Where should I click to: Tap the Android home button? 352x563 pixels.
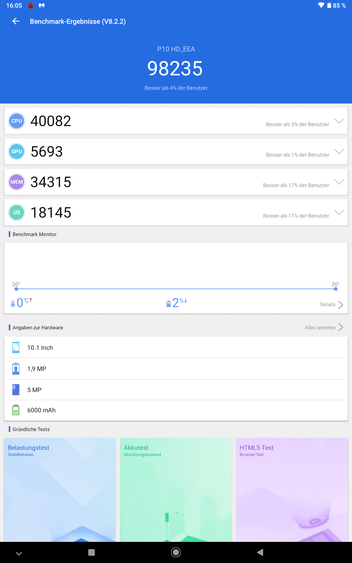click(x=176, y=552)
